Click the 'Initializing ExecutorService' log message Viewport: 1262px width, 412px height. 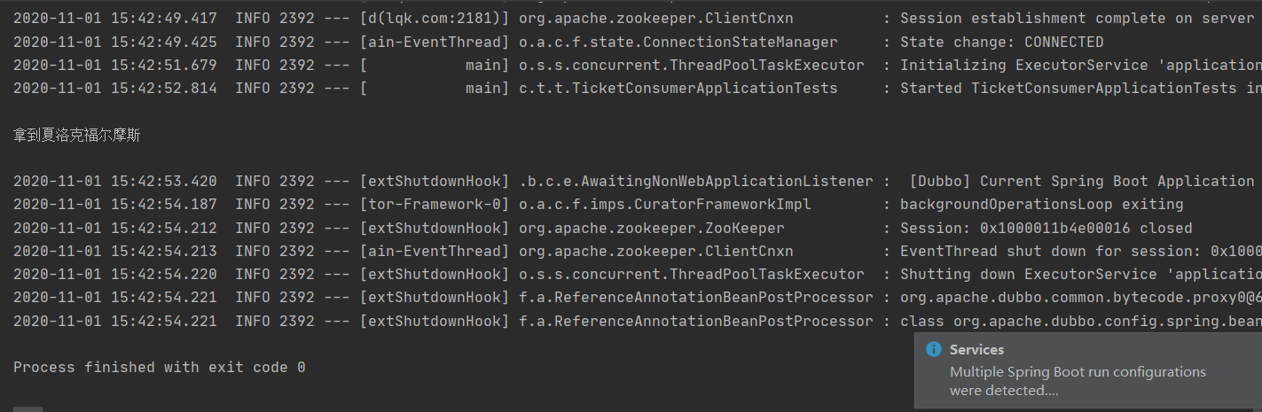tap(1081, 65)
